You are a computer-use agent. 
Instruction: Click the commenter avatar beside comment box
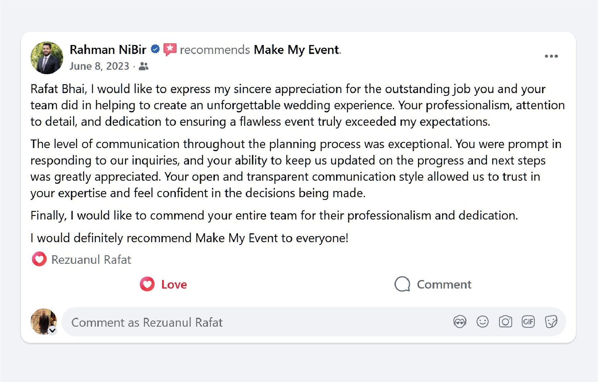43,321
